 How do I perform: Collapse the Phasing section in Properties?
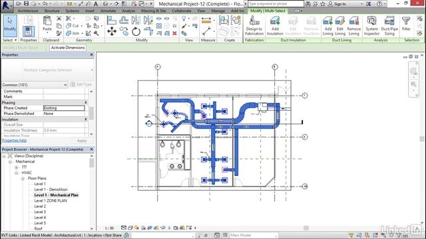tap(86, 102)
